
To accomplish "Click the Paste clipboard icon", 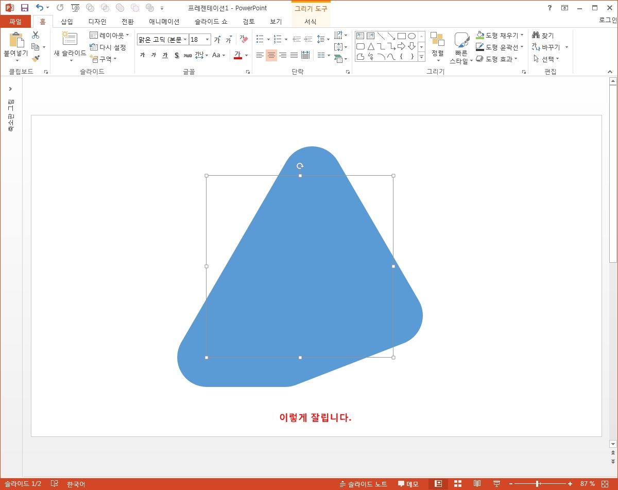I will [x=16, y=40].
